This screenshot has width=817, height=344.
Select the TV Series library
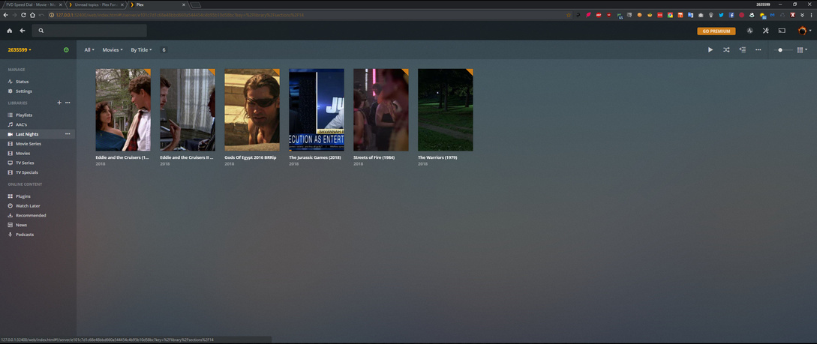38,163
